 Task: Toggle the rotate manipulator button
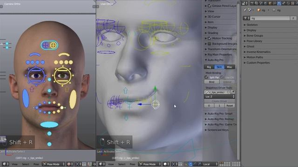[195, 164]
